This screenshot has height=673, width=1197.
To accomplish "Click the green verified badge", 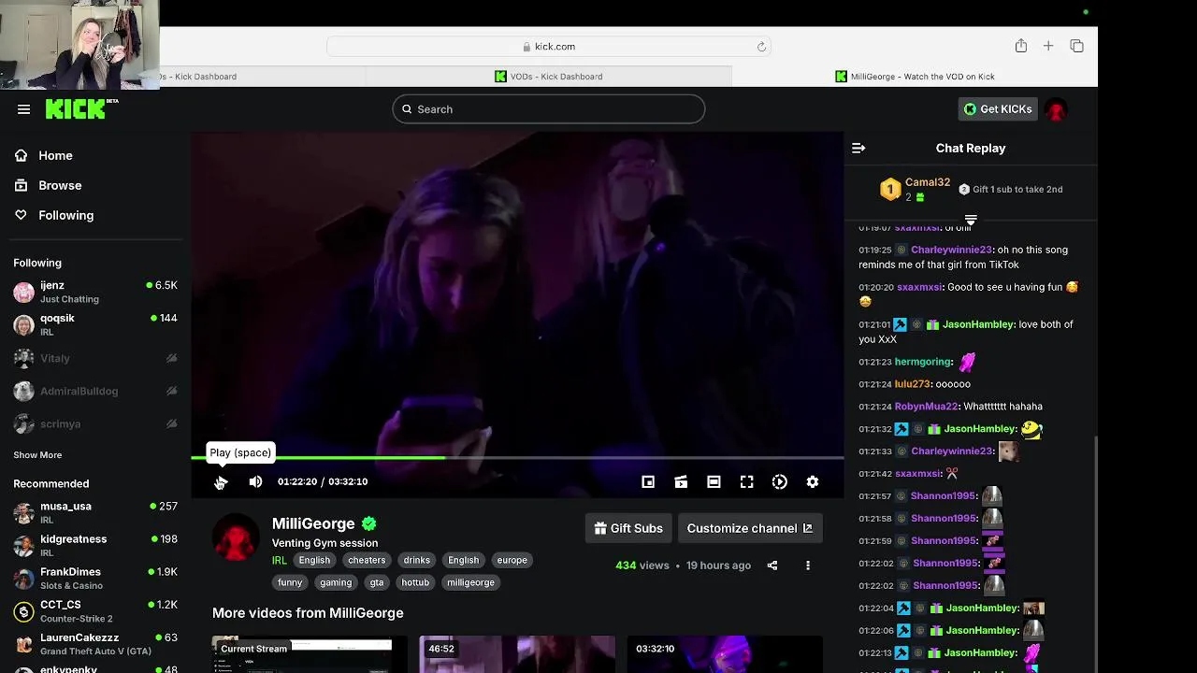I will (369, 523).
